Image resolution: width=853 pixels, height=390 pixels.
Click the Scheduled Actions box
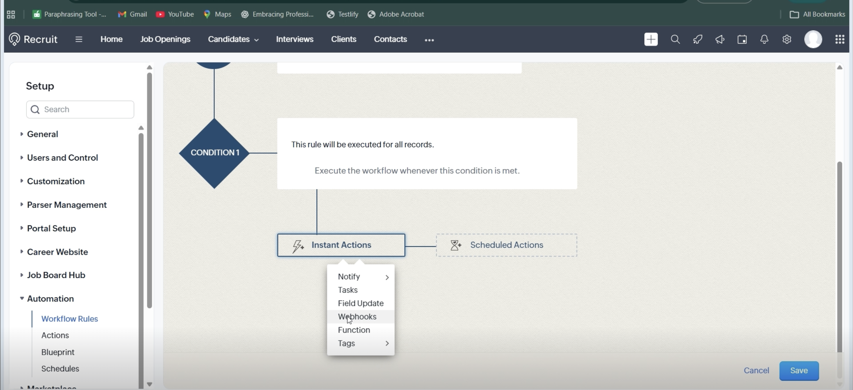point(506,245)
